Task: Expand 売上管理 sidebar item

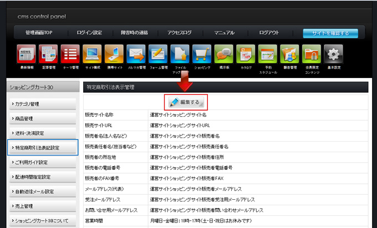Action: tap(42, 206)
